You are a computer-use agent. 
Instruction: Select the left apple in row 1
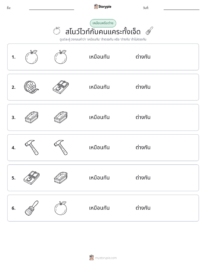(x=31, y=57)
